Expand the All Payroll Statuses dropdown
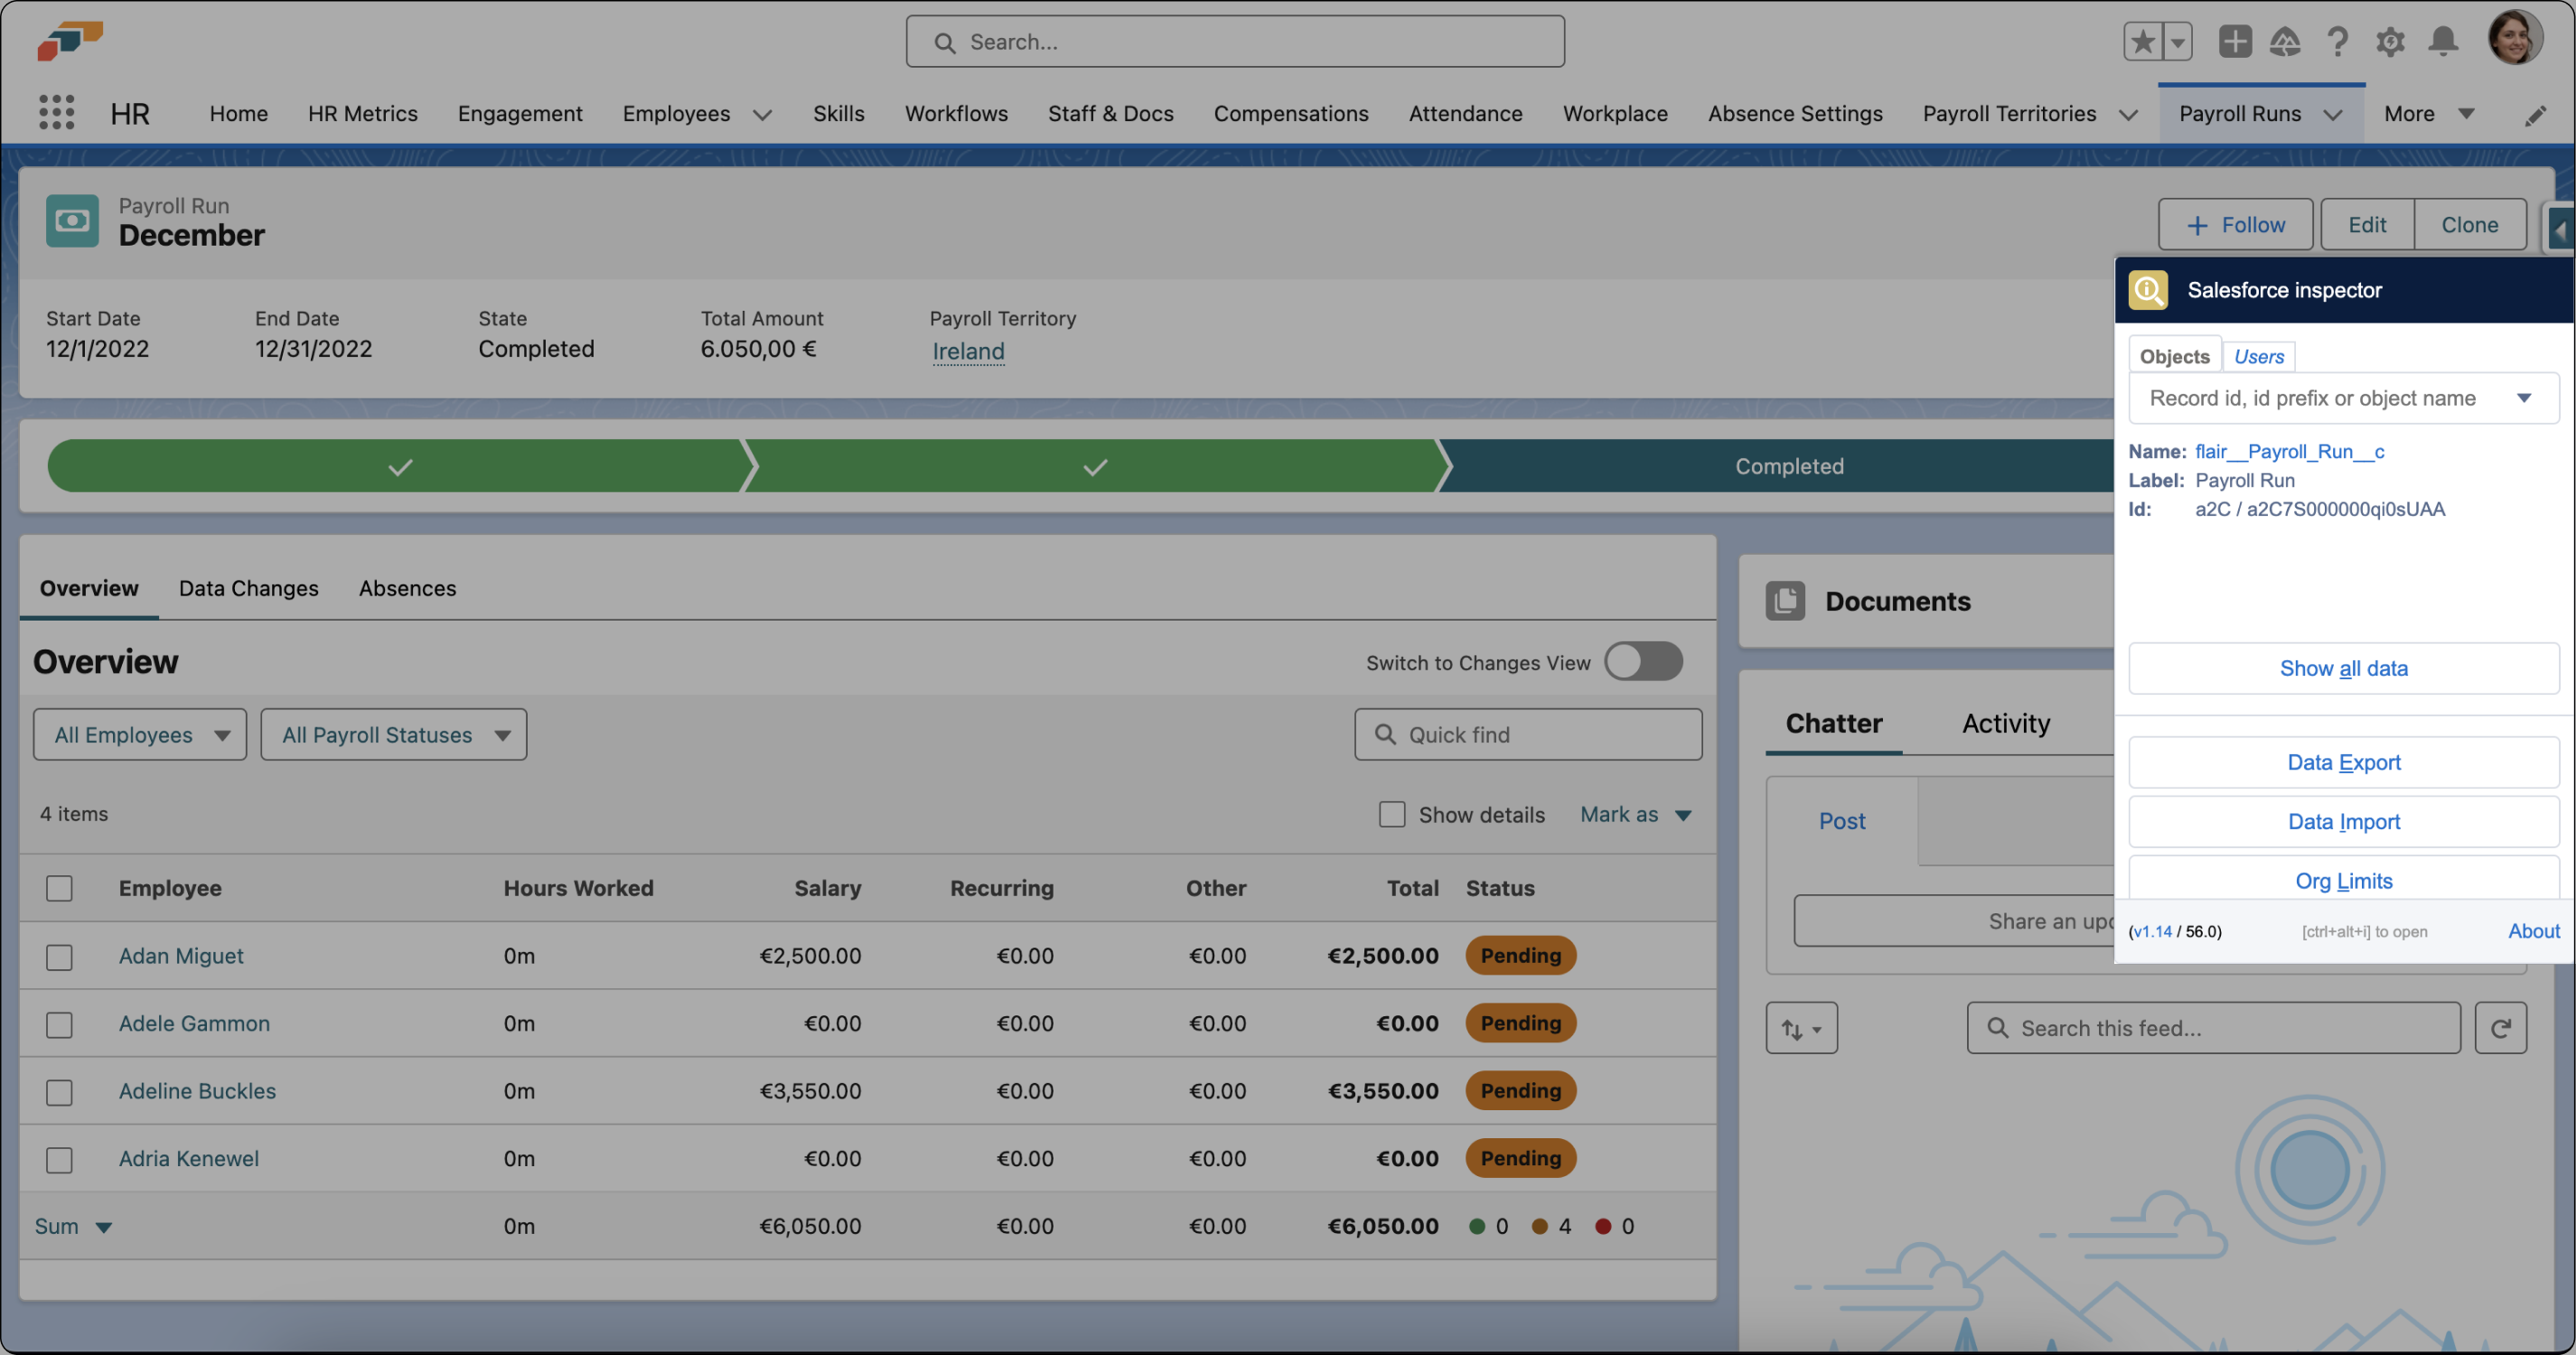Image resolution: width=2576 pixels, height=1355 pixels. (393, 734)
